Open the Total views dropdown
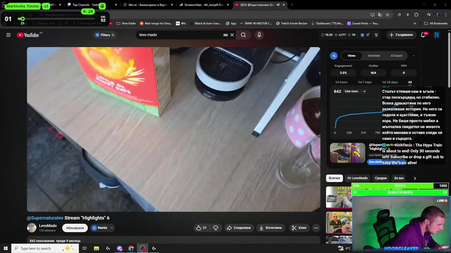 (x=355, y=91)
